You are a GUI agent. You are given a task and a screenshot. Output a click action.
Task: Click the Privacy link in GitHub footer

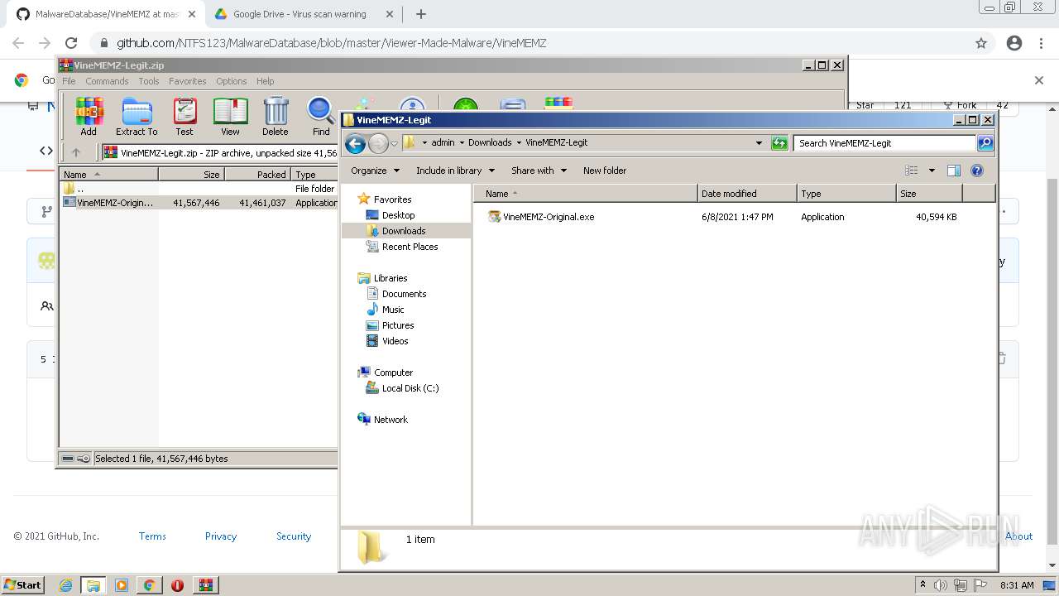click(x=221, y=536)
